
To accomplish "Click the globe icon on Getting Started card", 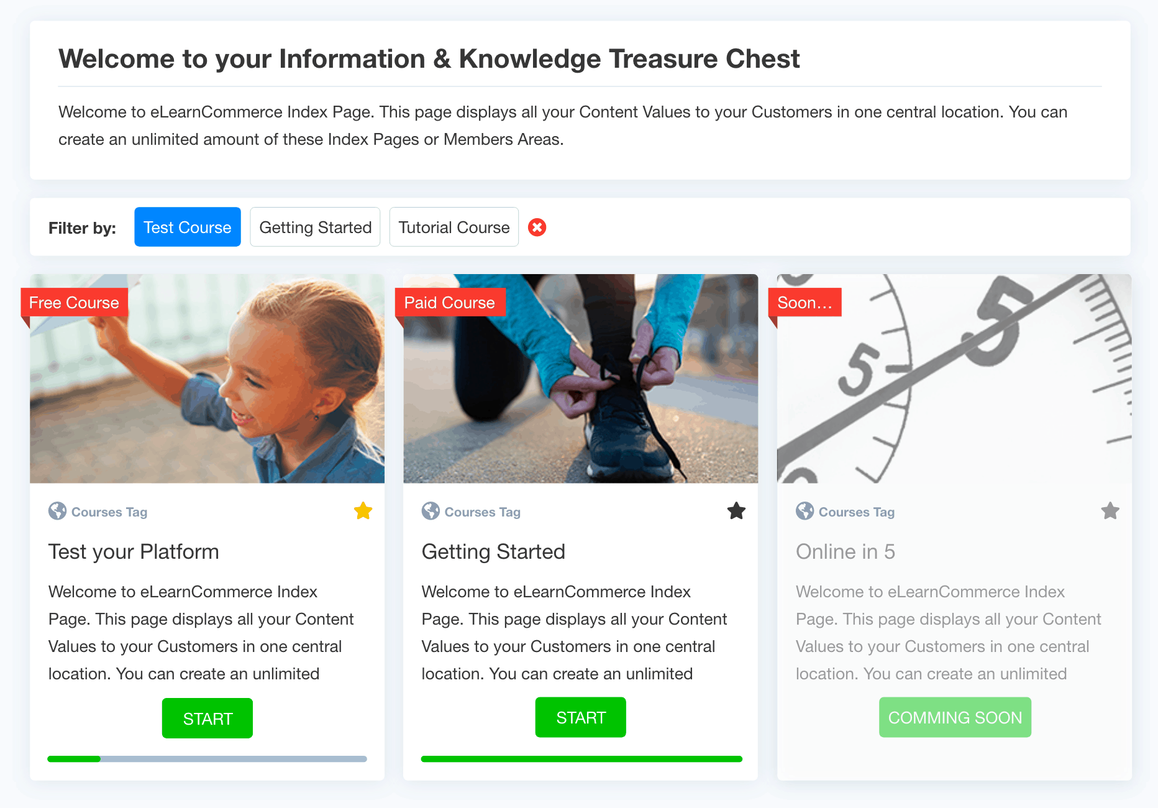I will [x=431, y=511].
